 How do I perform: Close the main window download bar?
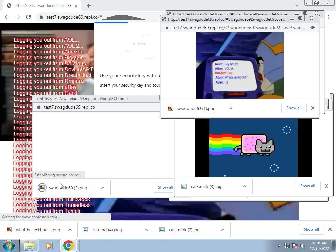(x=330, y=229)
